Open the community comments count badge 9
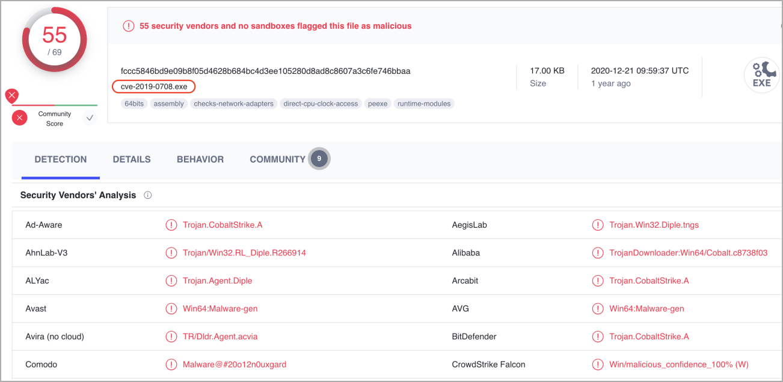783x382 pixels. [319, 159]
